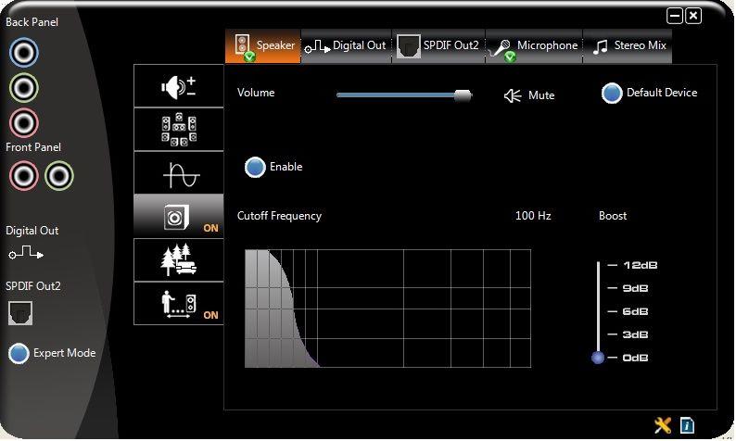Switch to the Microphone tab
The height and width of the screenshot is (441, 736).
(x=534, y=46)
